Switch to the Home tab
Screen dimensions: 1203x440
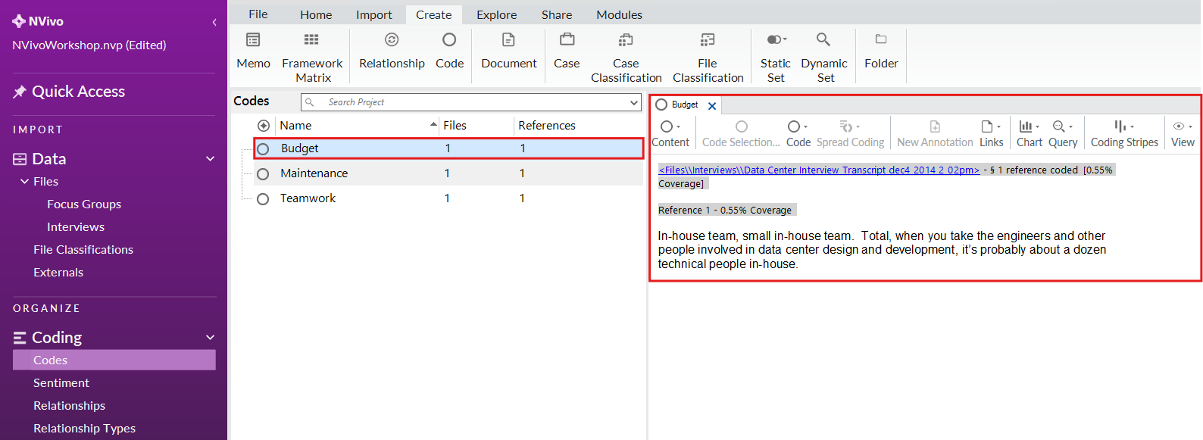point(316,14)
